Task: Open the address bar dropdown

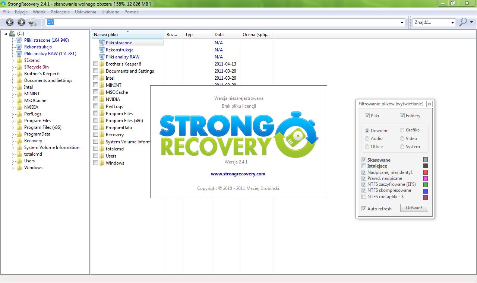Action: coord(401,22)
